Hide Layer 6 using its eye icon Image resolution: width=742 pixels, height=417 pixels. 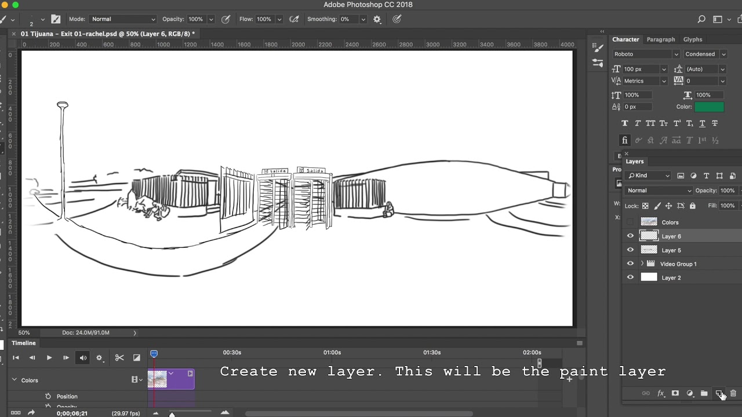coord(630,236)
